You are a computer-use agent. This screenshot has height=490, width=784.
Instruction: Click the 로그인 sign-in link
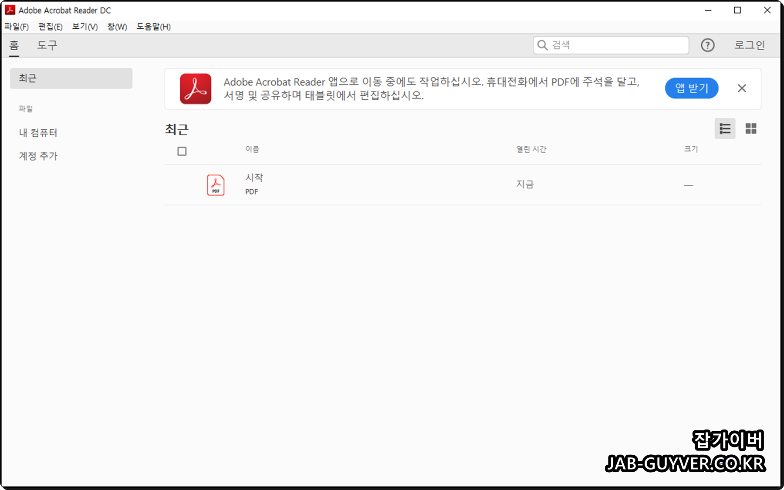point(750,45)
